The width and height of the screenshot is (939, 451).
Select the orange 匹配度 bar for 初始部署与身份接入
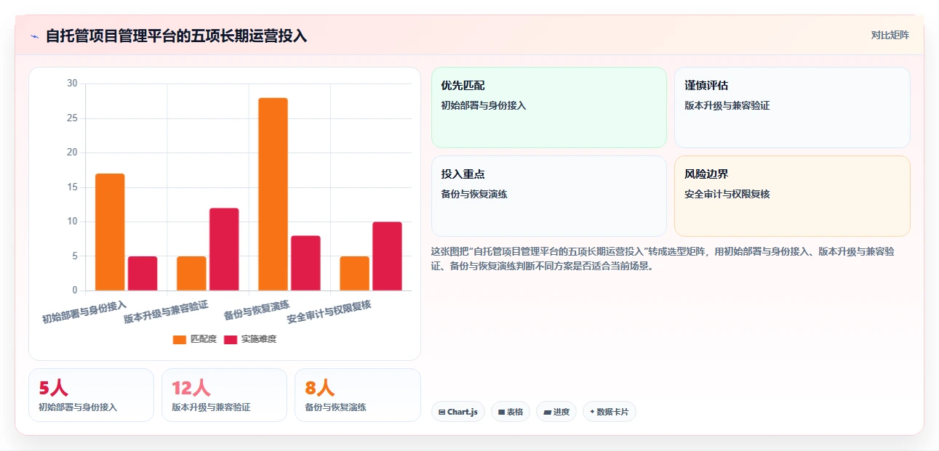(110, 232)
